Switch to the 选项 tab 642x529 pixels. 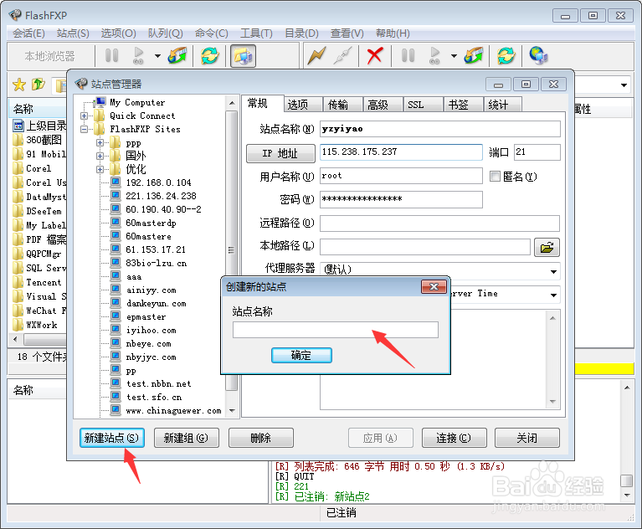click(303, 105)
